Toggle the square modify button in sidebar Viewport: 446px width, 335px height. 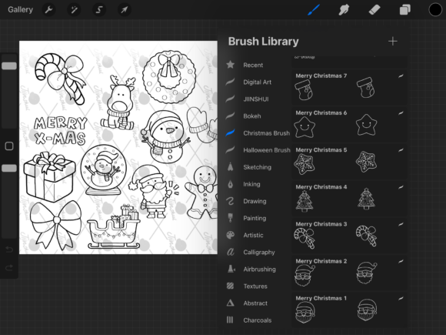click(9, 146)
